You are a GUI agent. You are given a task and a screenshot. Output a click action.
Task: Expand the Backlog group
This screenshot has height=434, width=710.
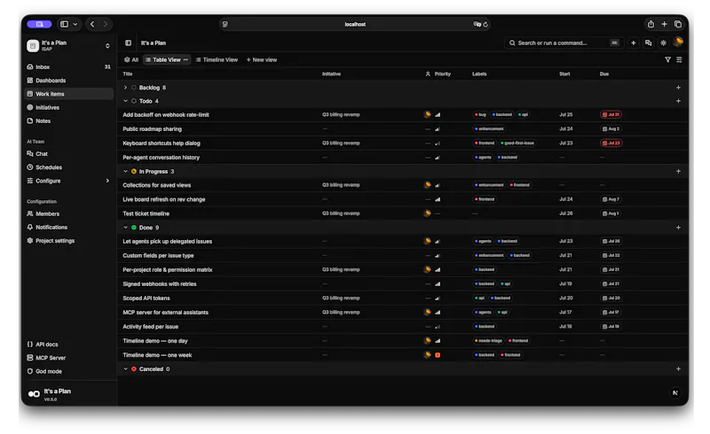point(125,88)
